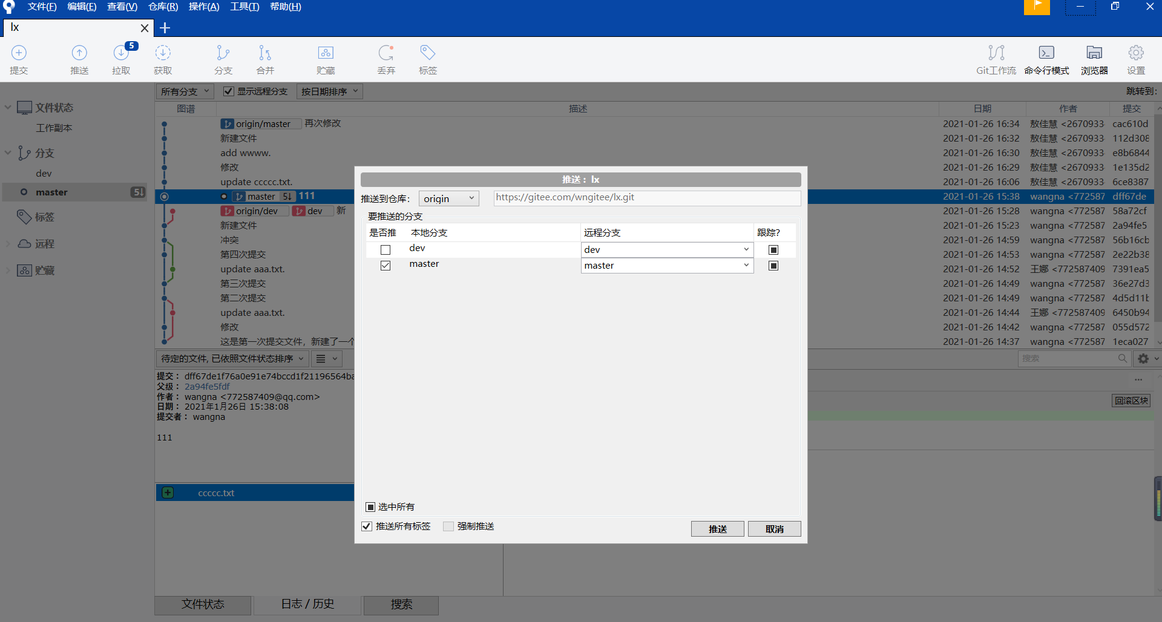Toggle the 强制推送 force push checkbox
Screen dimensions: 1162x622
pos(448,526)
